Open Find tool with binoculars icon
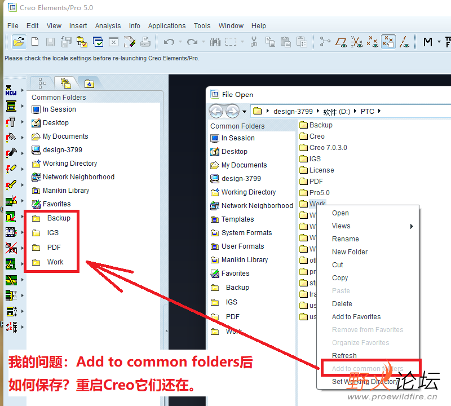Screen dimensions: 451x406 coord(215,42)
